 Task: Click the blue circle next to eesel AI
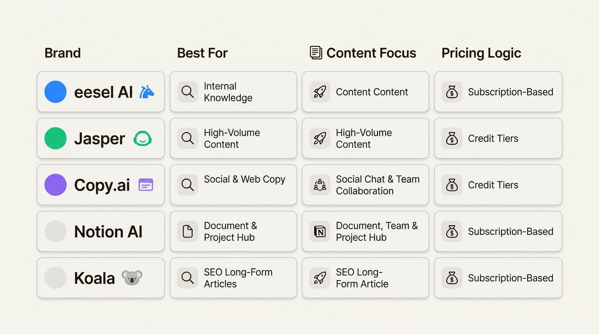[x=56, y=92]
